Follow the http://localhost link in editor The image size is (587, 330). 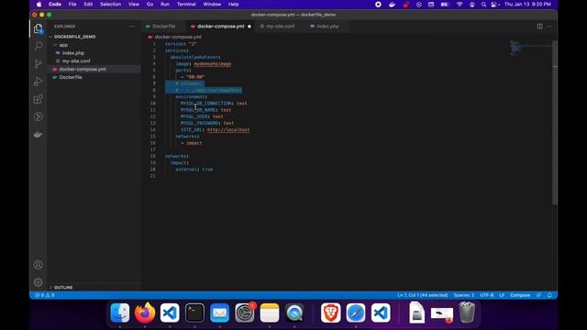pos(228,130)
